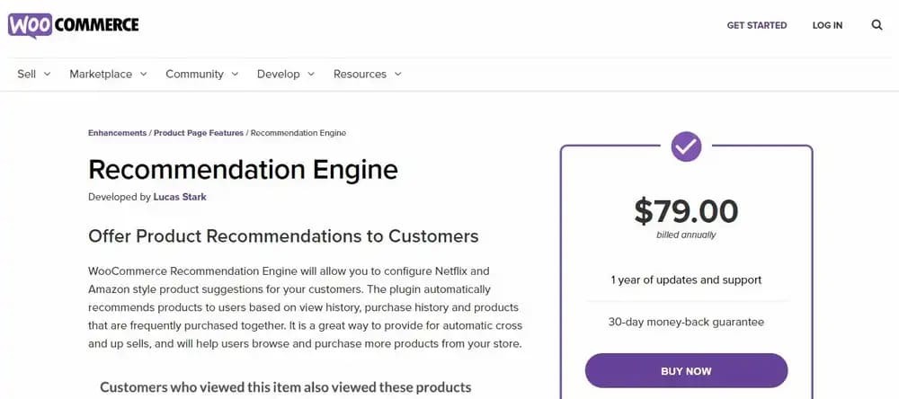Click the 'billed annually' note
The width and height of the screenshot is (899, 399).
tap(686, 235)
